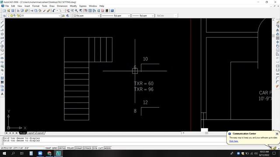This screenshot has width=280, height=157.
Task: Open the Modify menu
Action: [73, 6]
